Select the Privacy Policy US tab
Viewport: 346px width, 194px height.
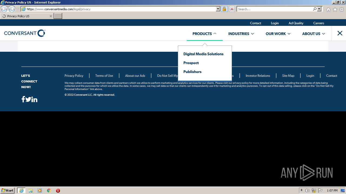[27, 16]
